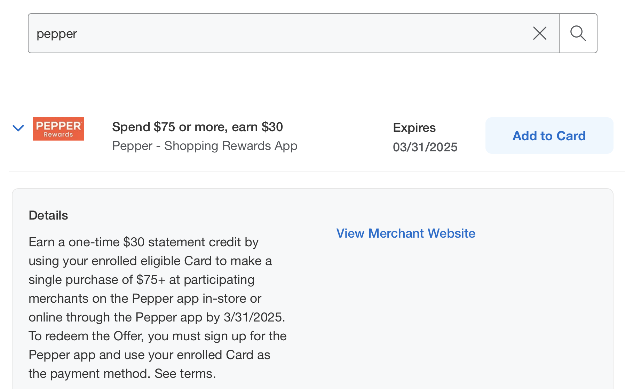Viewport: 625px width, 389px height.
Task: Click the magnifying glass search icon
Action: click(578, 33)
